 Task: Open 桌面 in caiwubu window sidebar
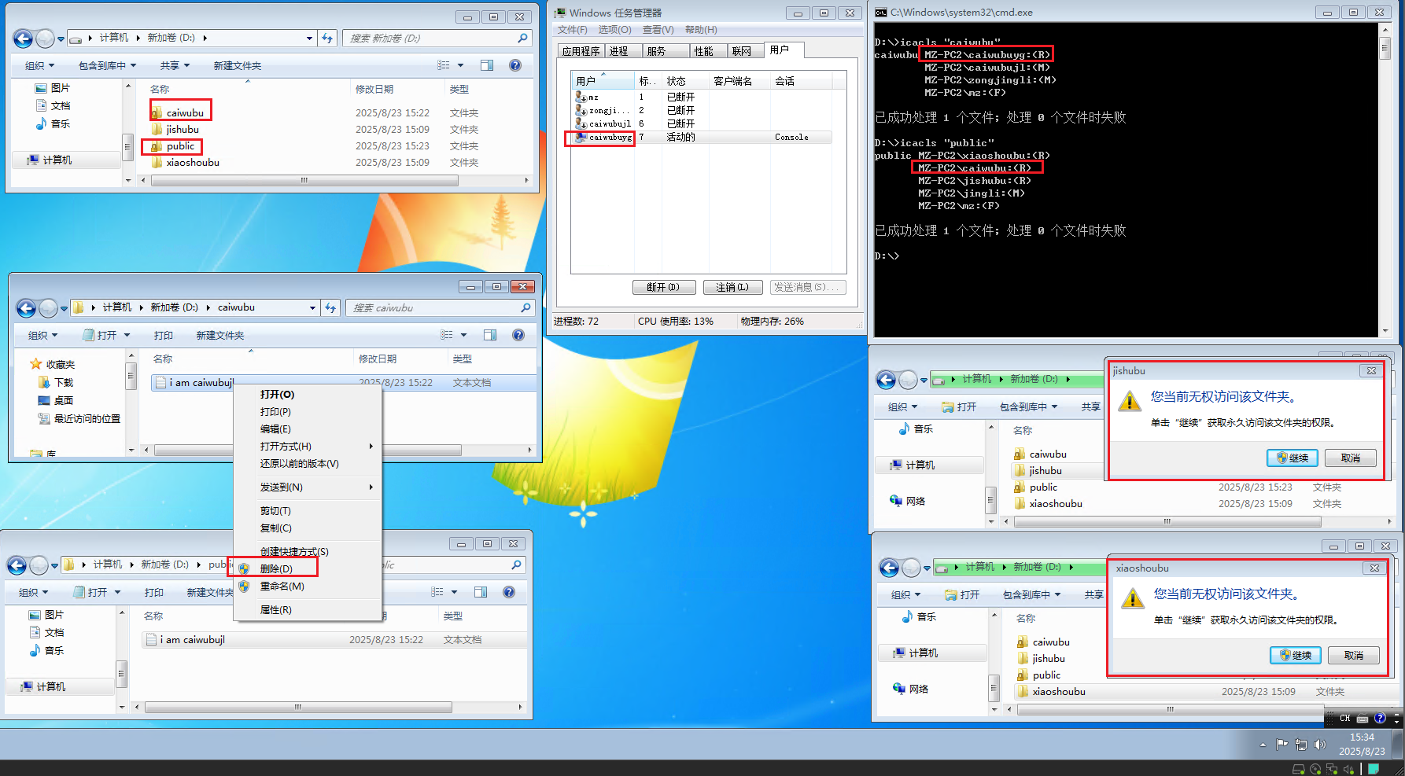pos(56,401)
